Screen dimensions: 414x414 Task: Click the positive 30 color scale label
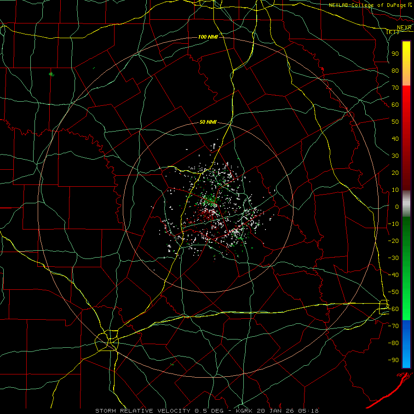[395, 156]
